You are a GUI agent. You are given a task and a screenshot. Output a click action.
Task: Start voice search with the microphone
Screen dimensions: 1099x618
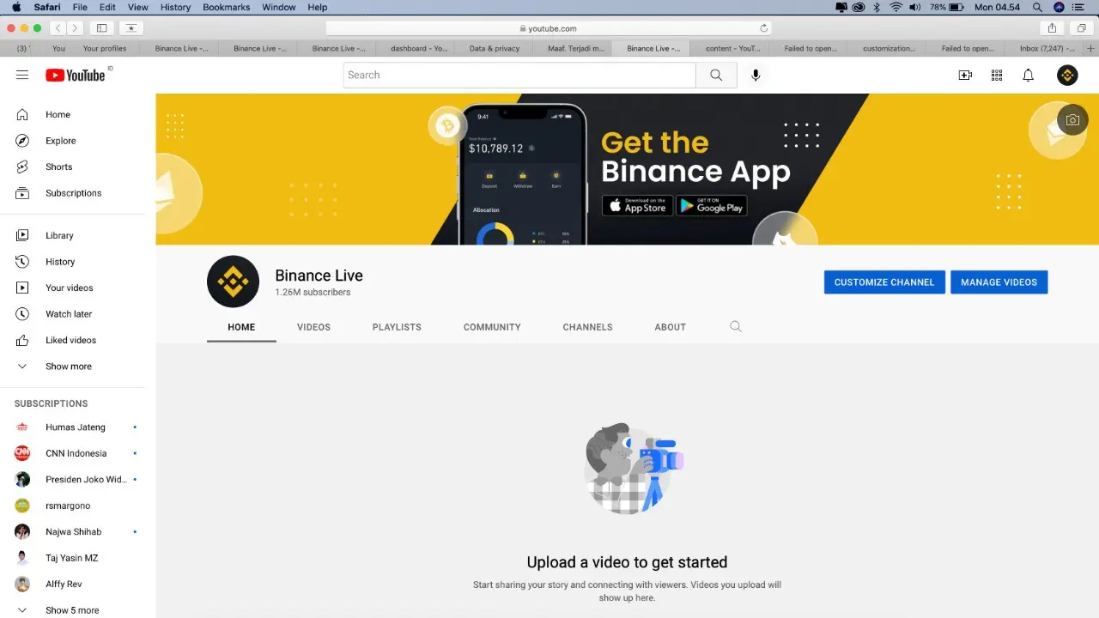click(x=756, y=75)
